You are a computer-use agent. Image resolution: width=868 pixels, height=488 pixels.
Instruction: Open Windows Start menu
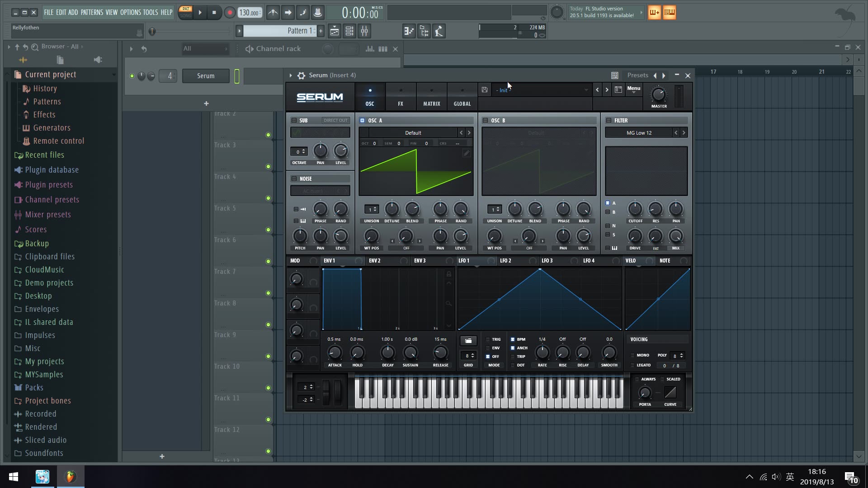click(x=14, y=477)
